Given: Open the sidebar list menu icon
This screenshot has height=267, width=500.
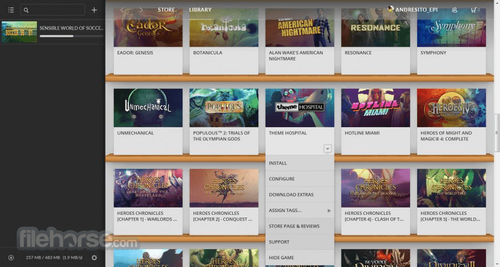Looking at the screenshot, I should pos(11,10).
